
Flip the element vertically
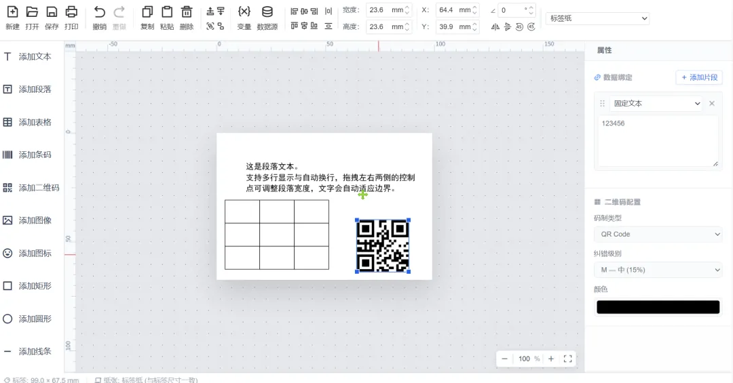[508, 26]
